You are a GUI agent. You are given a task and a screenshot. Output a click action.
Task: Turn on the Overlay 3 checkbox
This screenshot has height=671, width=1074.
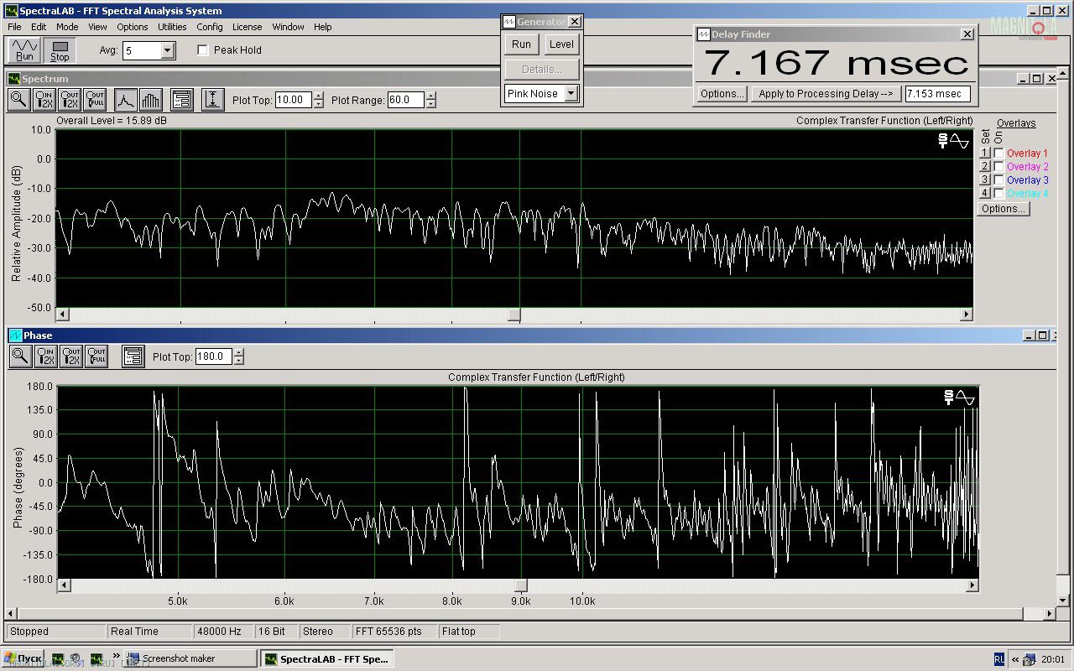(x=998, y=180)
